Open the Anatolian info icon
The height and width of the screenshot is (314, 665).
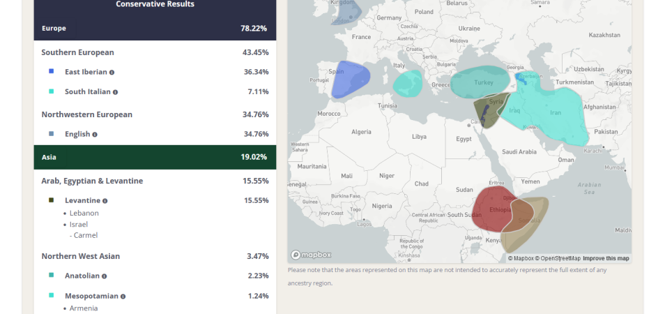coord(105,276)
